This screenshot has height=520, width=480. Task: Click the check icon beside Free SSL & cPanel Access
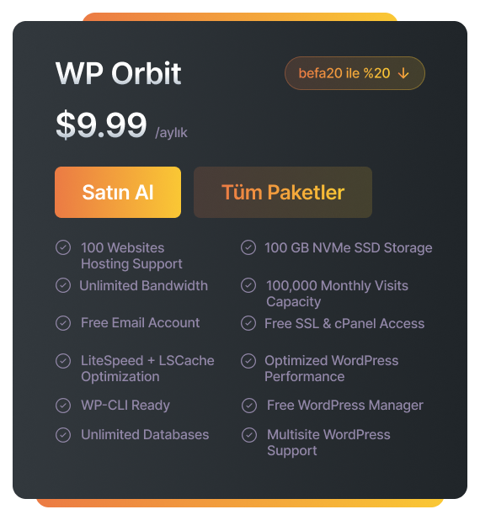pos(248,323)
